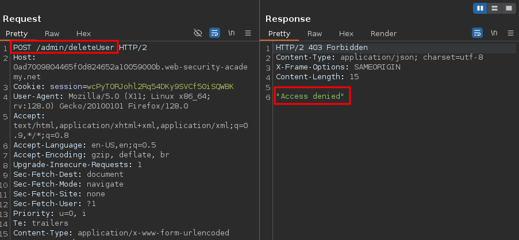The width and height of the screenshot is (519, 240).
Task: Toggle word wrap icon in Response panel
Action: tap(477, 33)
